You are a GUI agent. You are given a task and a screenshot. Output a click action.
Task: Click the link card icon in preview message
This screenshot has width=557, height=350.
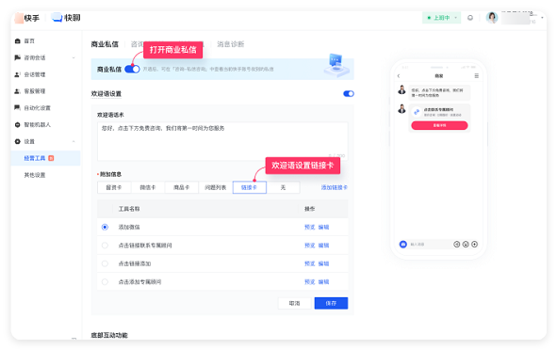click(x=417, y=112)
